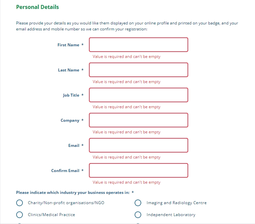Image resolution: width=255 pixels, height=224 pixels.
Task: Focus the Last Name text box
Action: click(138, 70)
